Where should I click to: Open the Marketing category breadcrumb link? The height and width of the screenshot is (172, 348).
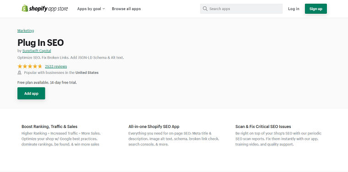pos(26,31)
